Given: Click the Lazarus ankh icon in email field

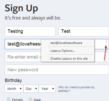Looking at the screenshot, I should pos(106,41).
